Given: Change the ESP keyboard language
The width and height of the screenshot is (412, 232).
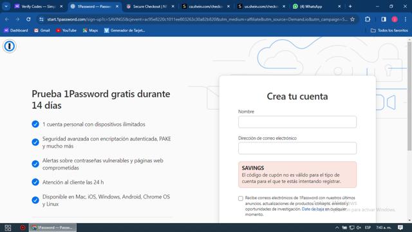Looking at the screenshot, I should click(x=368, y=227).
